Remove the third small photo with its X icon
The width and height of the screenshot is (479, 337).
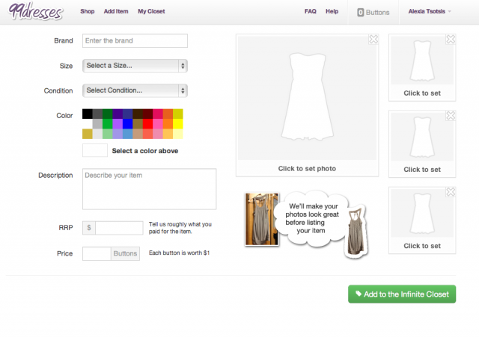point(451,192)
